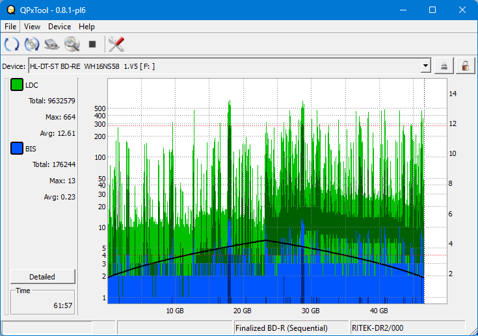The image size is (478, 336).
Task: Toggle the drive lock padlock button
Action: (x=465, y=66)
